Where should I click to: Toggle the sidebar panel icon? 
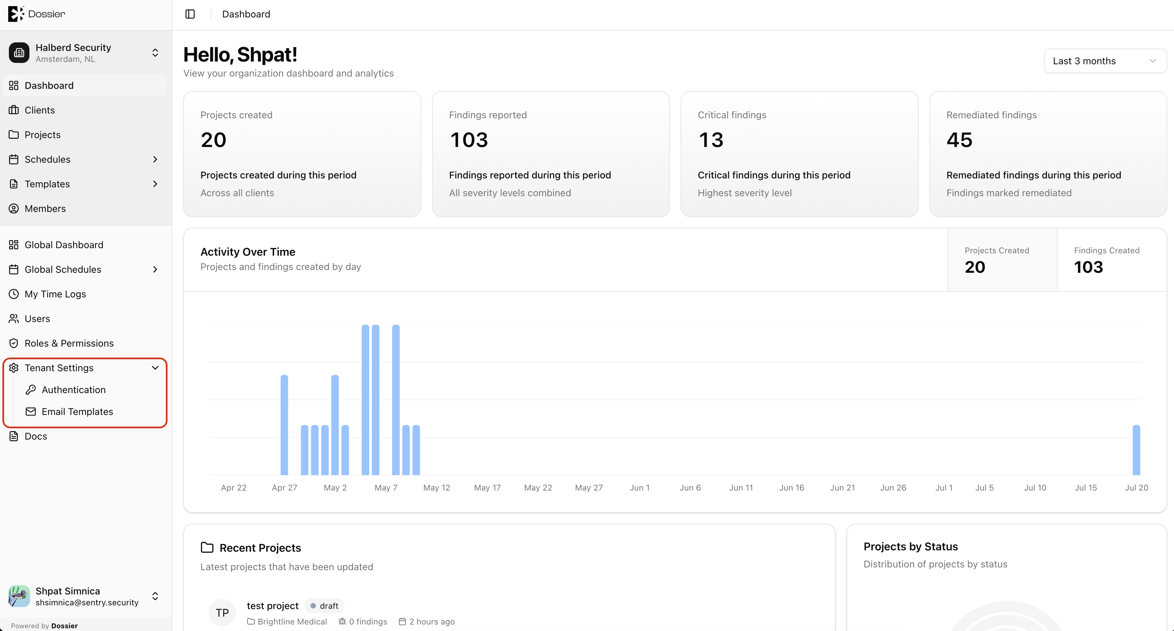[x=190, y=14]
